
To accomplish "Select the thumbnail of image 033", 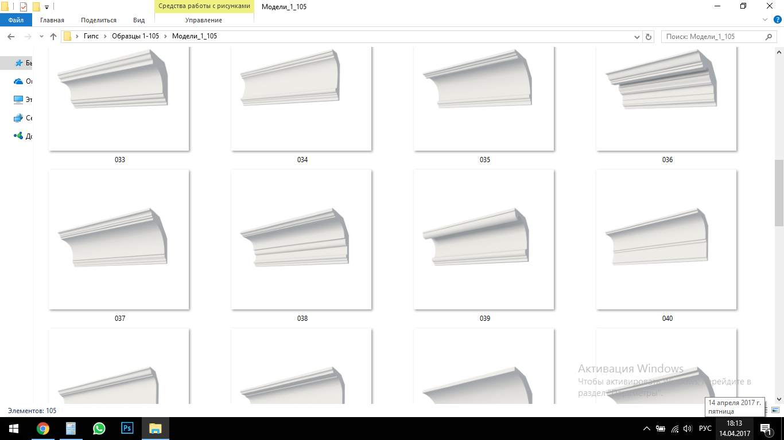I will click(119, 99).
